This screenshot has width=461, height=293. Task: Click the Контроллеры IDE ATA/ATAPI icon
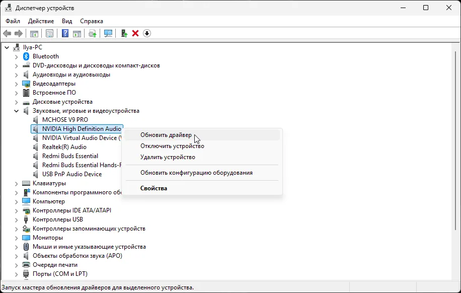(x=26, y=210)
